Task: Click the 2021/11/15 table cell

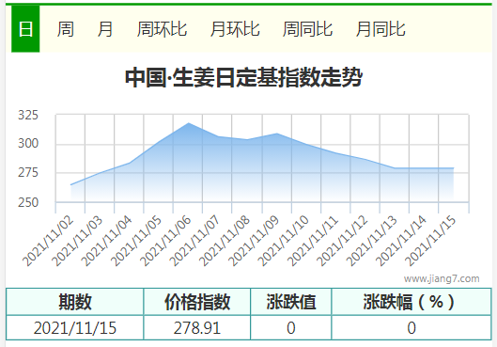Action: tap(75, 328)
